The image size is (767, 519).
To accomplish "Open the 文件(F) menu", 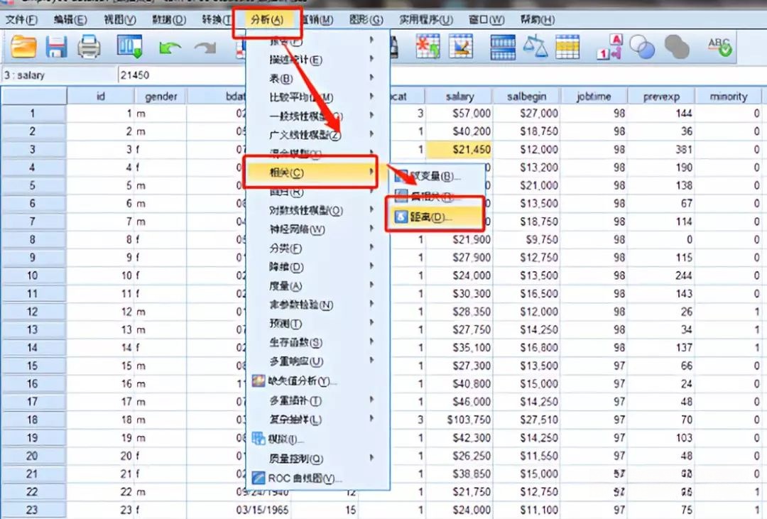I will [21, 20].
